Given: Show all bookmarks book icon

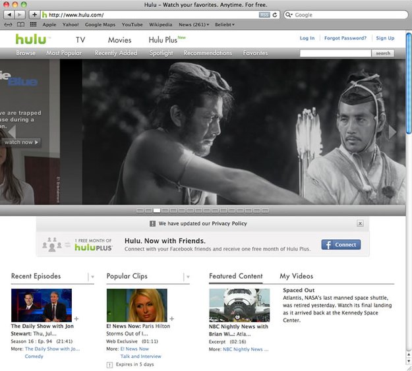Looking at the screenshot, I should tap(20, 24).
